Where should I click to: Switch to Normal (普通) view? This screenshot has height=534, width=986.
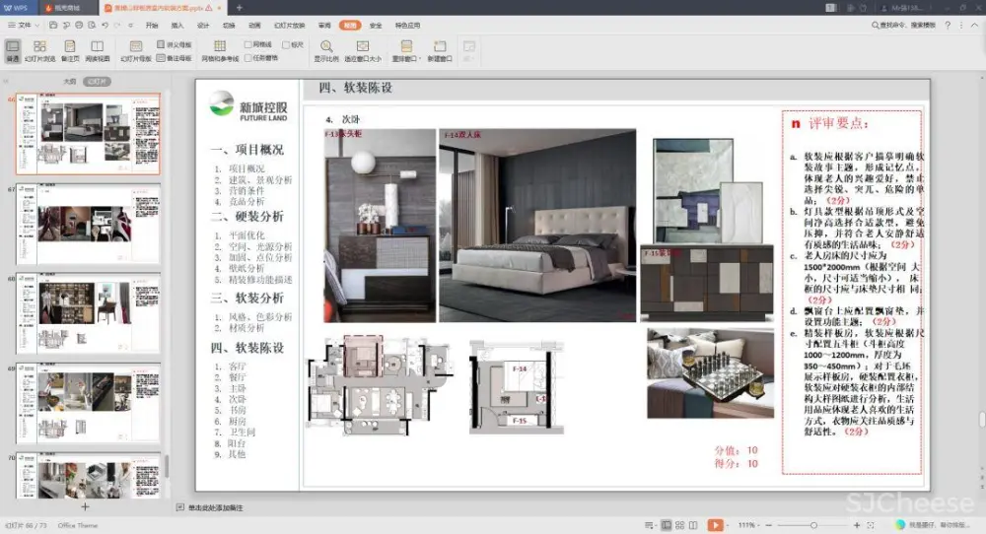click(13, 50)
